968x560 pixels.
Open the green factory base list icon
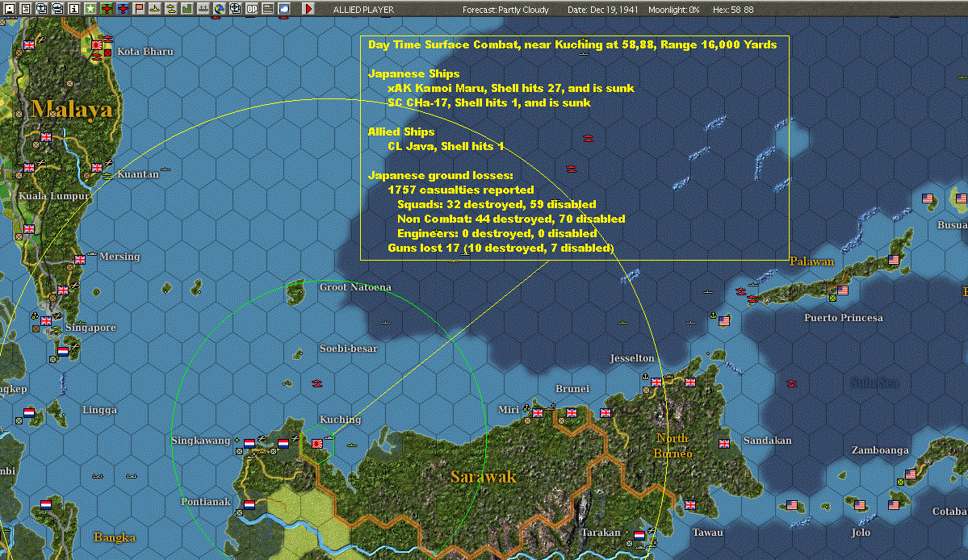point(187,9)
